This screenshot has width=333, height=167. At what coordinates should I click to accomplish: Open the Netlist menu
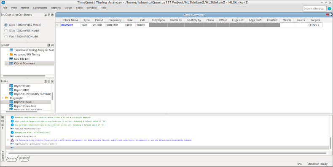pyautogui.click(x=25, y=8)
